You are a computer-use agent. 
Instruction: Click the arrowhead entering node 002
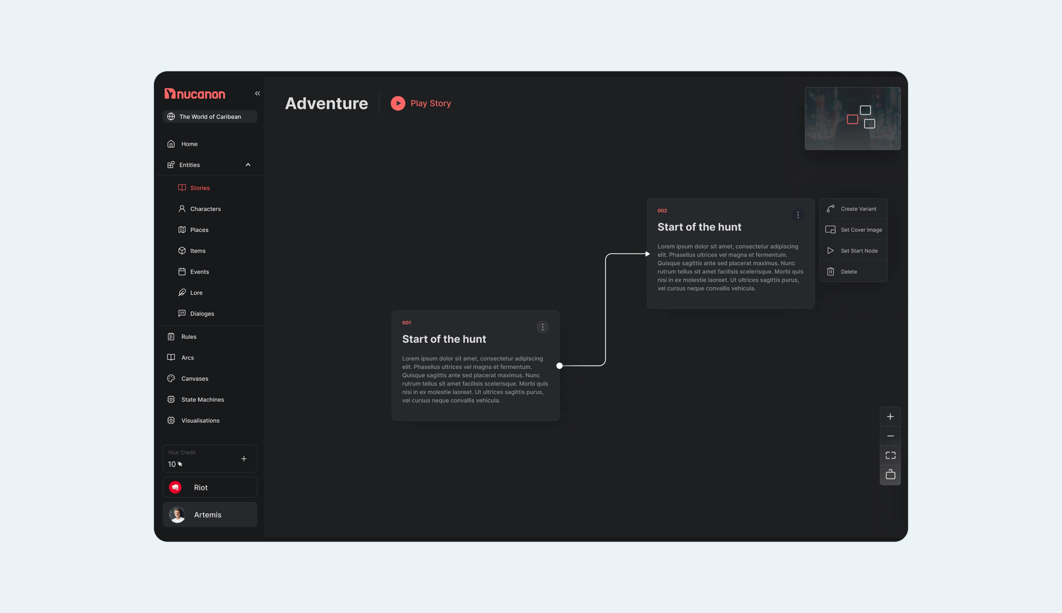point(648,254)
